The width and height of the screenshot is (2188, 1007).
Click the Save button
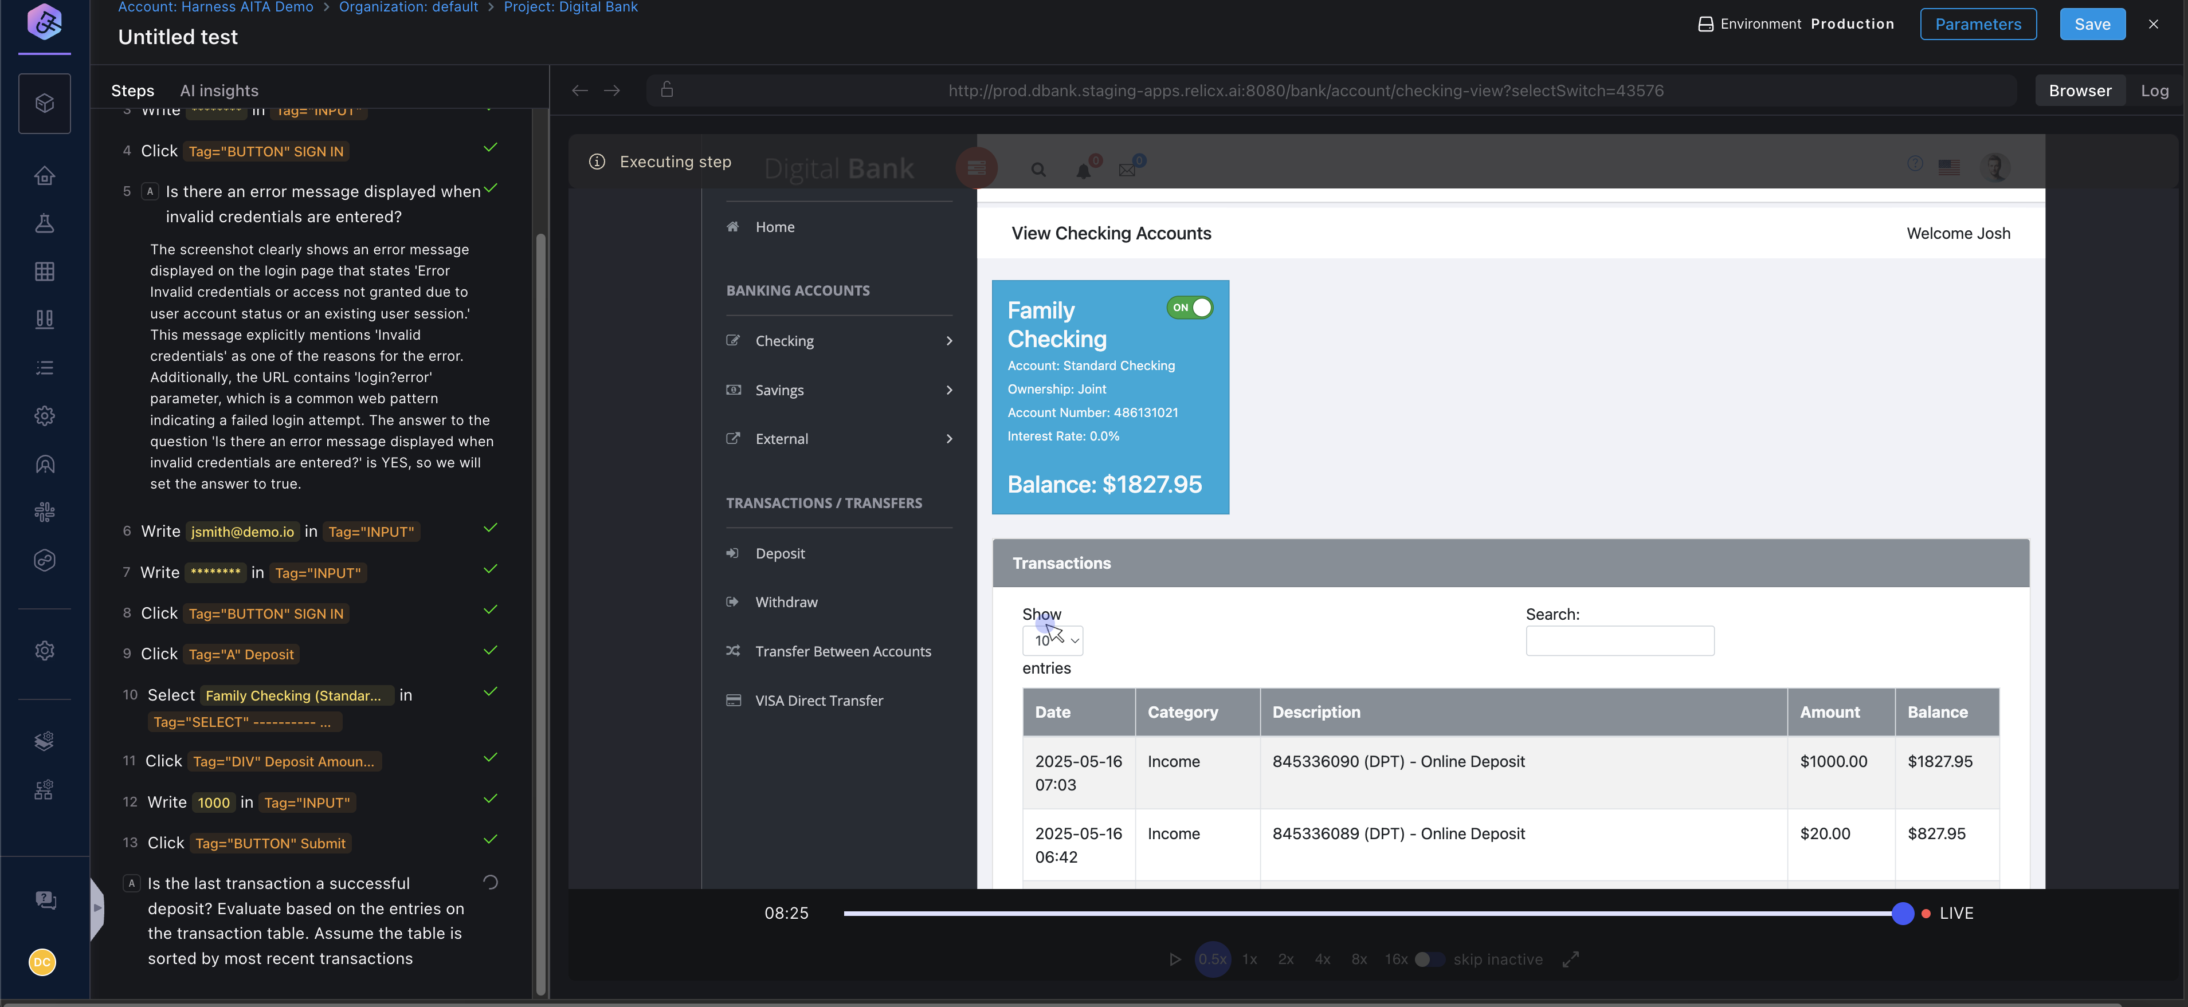(2092, 24)
